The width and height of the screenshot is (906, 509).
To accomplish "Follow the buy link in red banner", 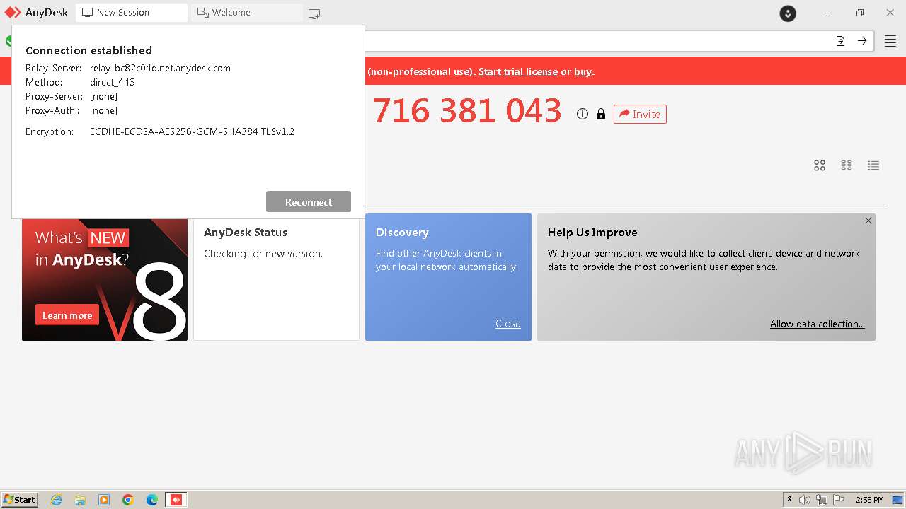I will [x=583, y=71].
